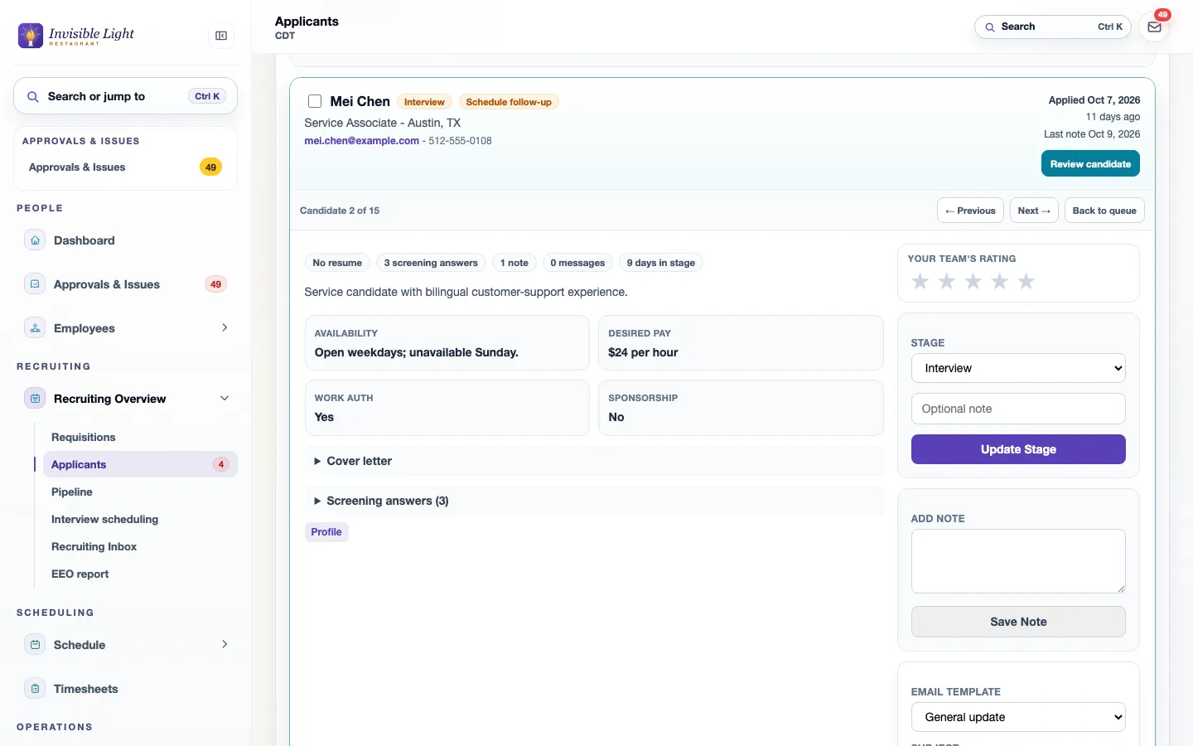Click the phone number 512-555-0108
The width and height of the screenshot is (1193, 746).
[x=460, y=141]
